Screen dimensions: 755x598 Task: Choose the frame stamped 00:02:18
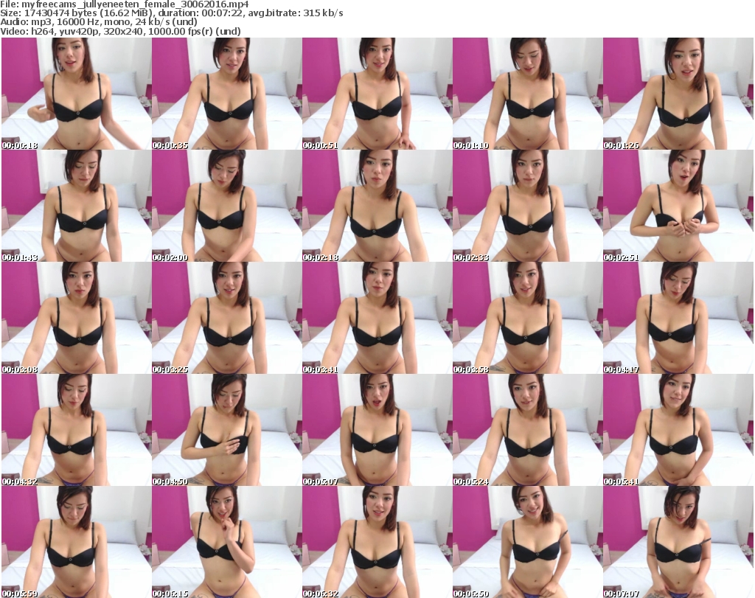377,206
